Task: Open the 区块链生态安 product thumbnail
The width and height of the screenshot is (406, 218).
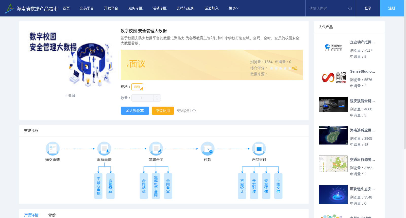Action: pyautogui.click(x=333, y=194)
